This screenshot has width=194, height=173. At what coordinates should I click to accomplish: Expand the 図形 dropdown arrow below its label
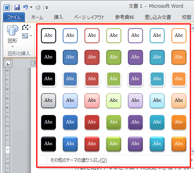tap(12, 46)
